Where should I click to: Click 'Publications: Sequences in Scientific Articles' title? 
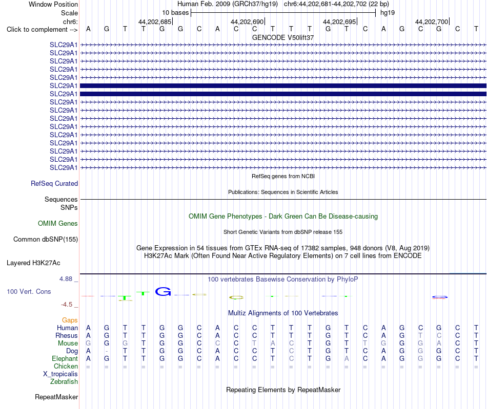(x=283, y=192)
